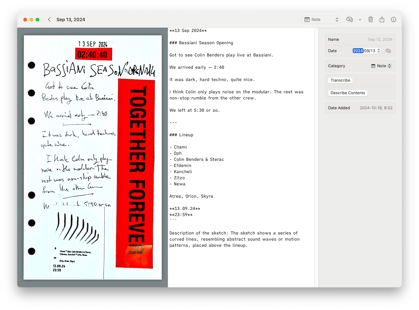Click the window title Sep 13, 2024
This screenshot has width=419, height=310.
pos(71,20)
